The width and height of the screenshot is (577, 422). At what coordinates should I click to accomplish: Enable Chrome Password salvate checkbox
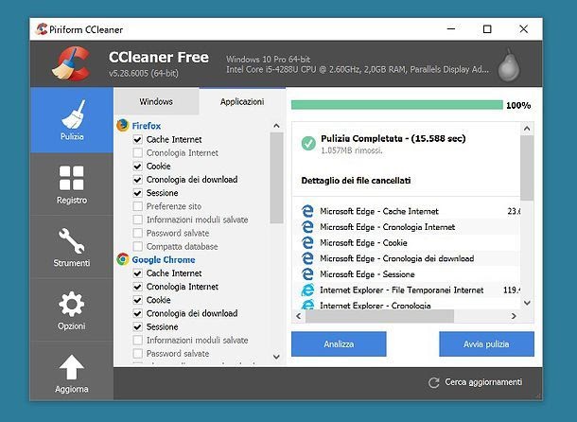(x=137, y=354)
